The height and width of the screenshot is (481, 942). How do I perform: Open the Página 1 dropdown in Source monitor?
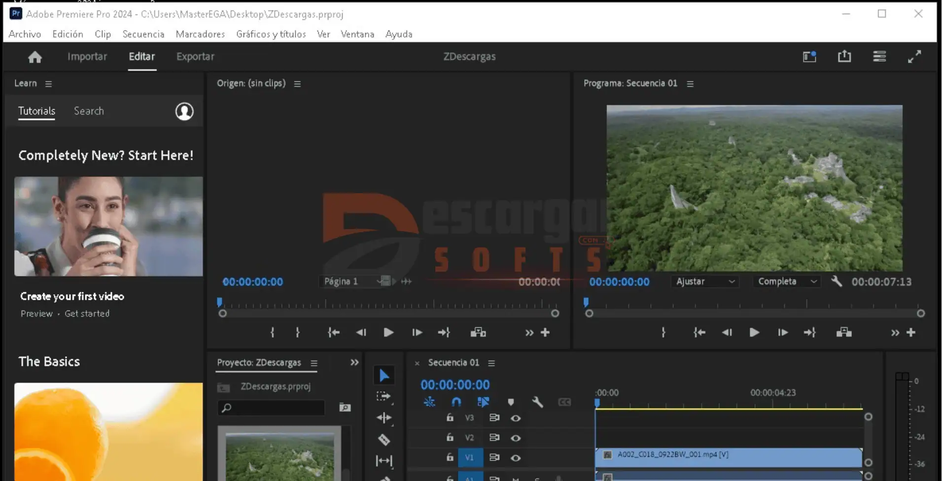click(x=352, y=281)
